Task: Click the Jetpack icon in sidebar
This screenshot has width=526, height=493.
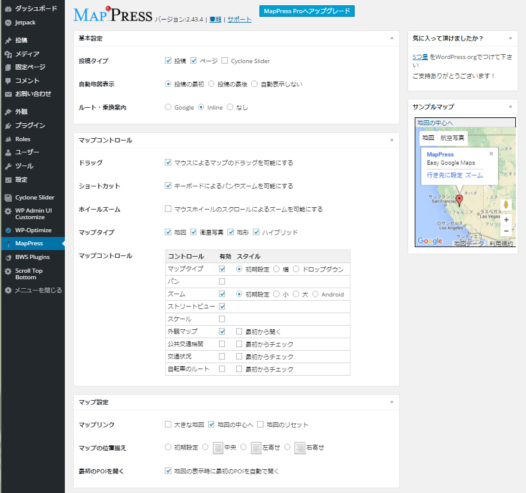Action: click(8, 23)
